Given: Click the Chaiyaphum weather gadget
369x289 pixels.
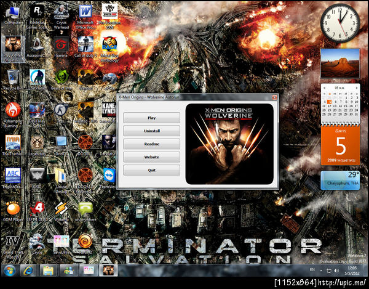Looking at the screenshot, I should point(340,181).
